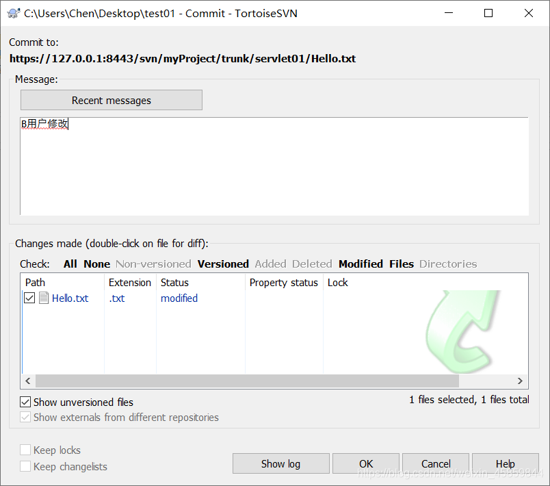Click in the commit message text box

pos(274,166)
